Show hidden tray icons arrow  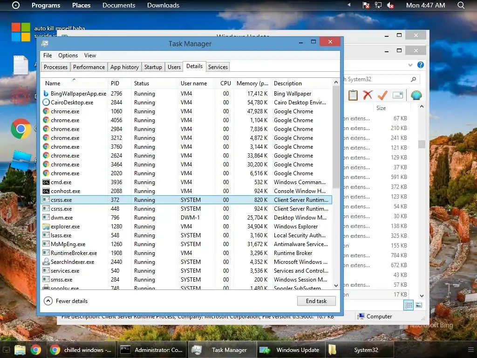(x=349, y=5)
